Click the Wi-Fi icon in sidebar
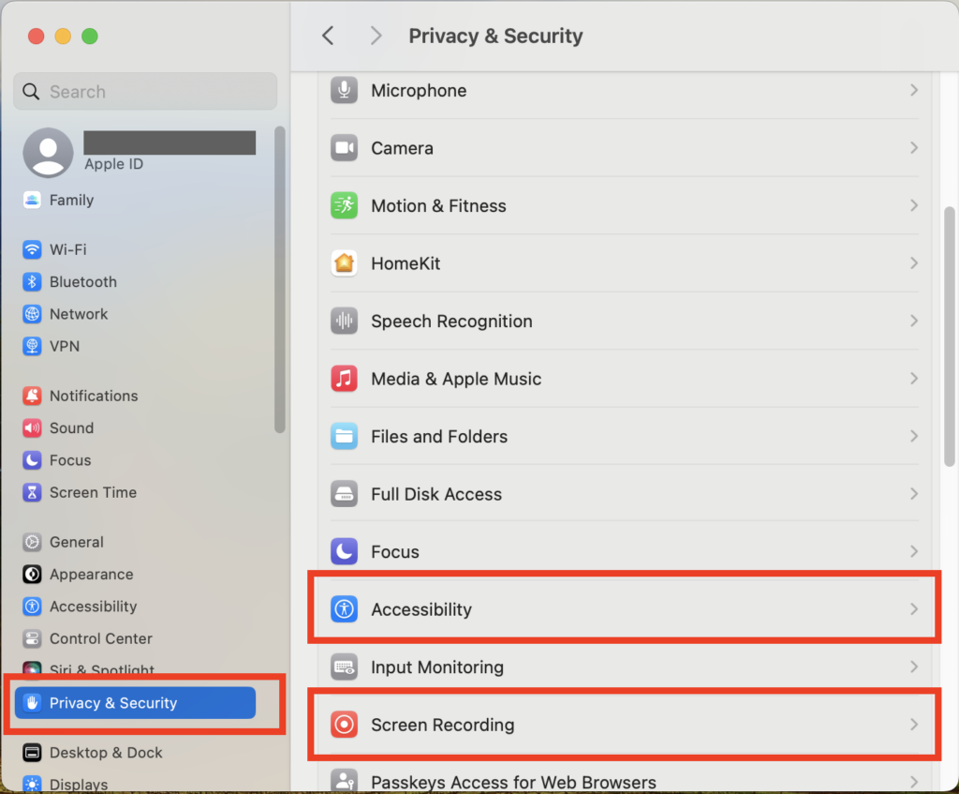The height and width of the screenshot is (794, 959). coord(32,249)
